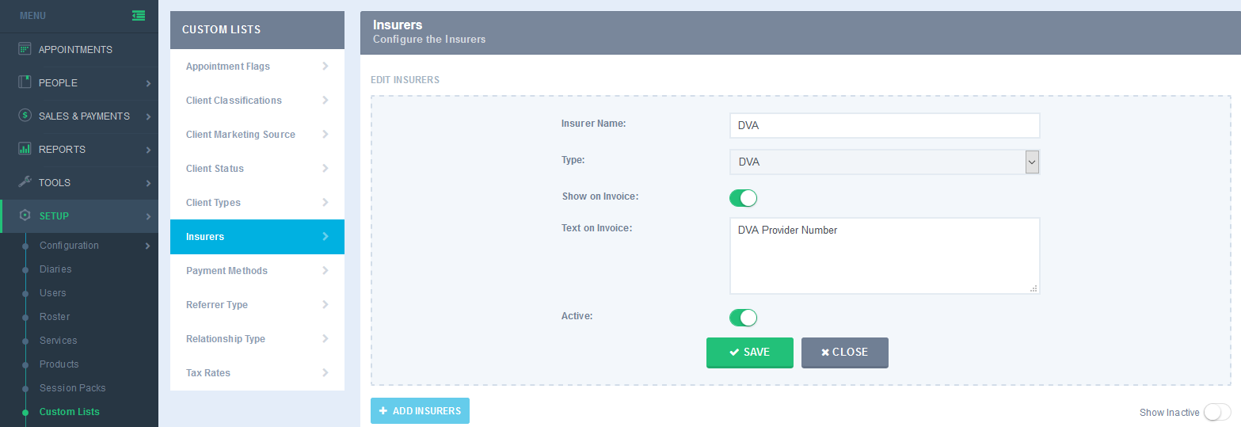Click the Setup gear icon
Viewport: 1241px width, 427px height.
(x=25, y=215)
